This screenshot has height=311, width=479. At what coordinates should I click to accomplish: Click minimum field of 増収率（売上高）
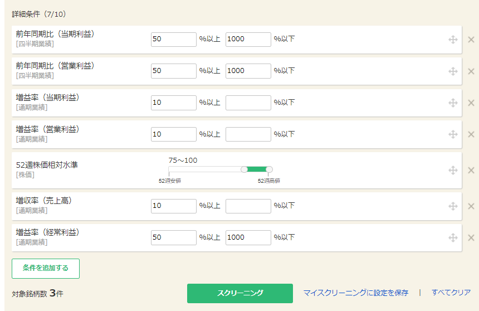pyautogui.click(x=173, y=206)
